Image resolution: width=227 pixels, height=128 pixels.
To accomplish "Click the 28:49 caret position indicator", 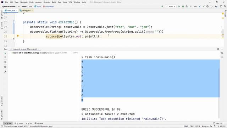I will point(186,126).
